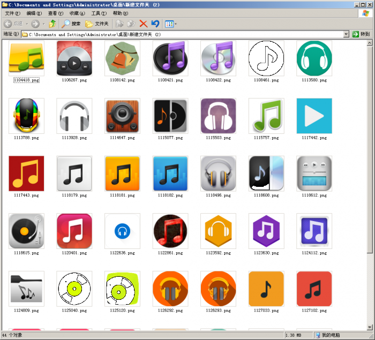
Task: Select the silver orange headphones thumbnail 1118496.png
Action: (219, 173)
